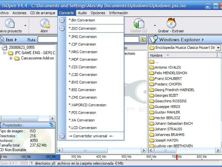The width and height of the screenshot is (222, 167).
Task: Open the Audio menu
Action: (x=82, y=13)
